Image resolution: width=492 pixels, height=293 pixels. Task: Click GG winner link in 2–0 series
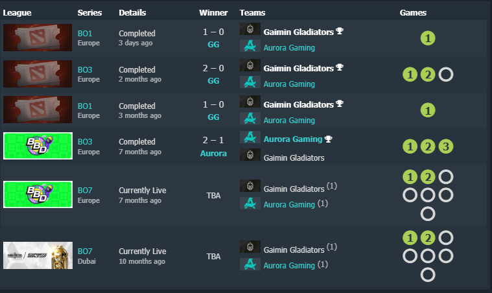point(213,81)
